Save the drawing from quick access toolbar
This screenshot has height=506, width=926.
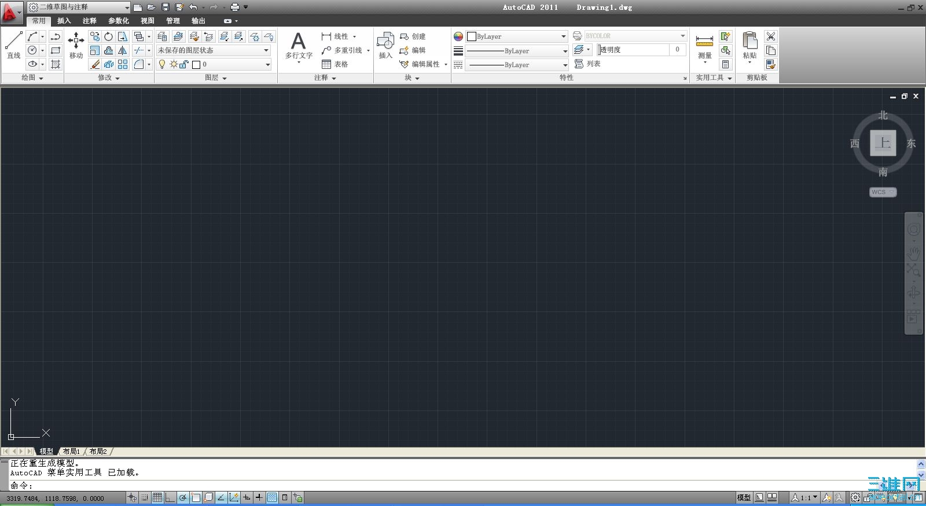pos(165,7)
